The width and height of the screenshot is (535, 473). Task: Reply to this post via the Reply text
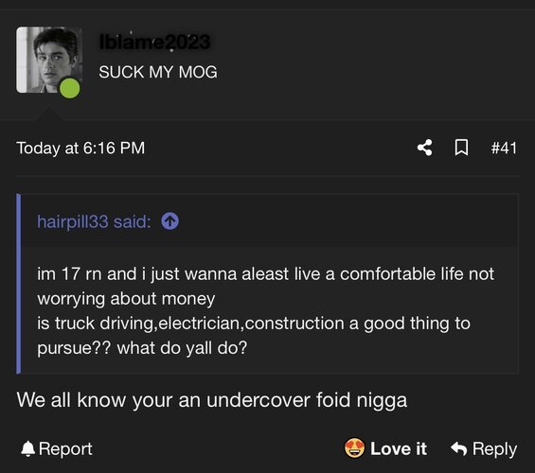[x=494, y=449]
